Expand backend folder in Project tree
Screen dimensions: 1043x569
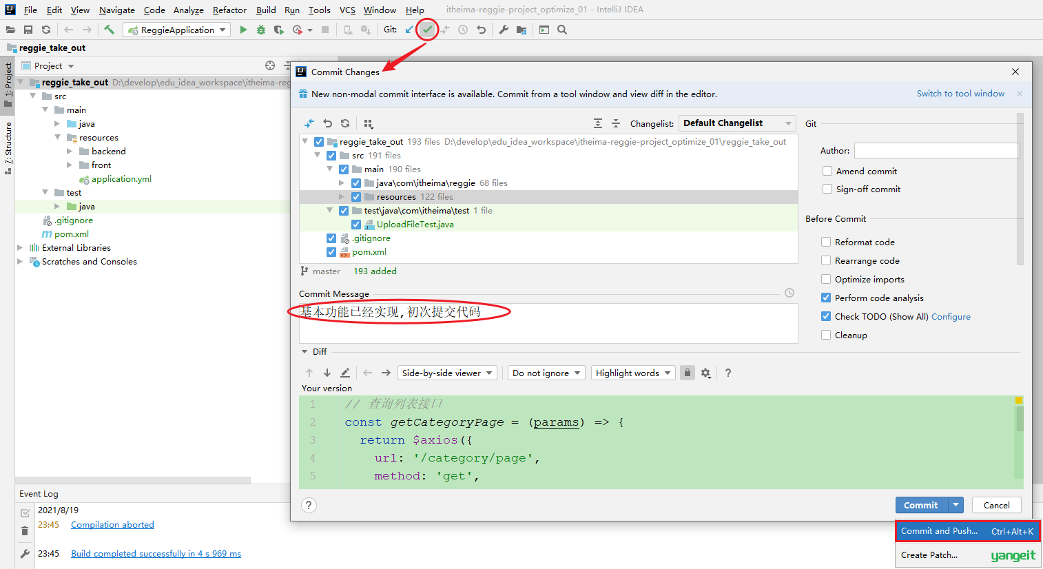point(70,152)
